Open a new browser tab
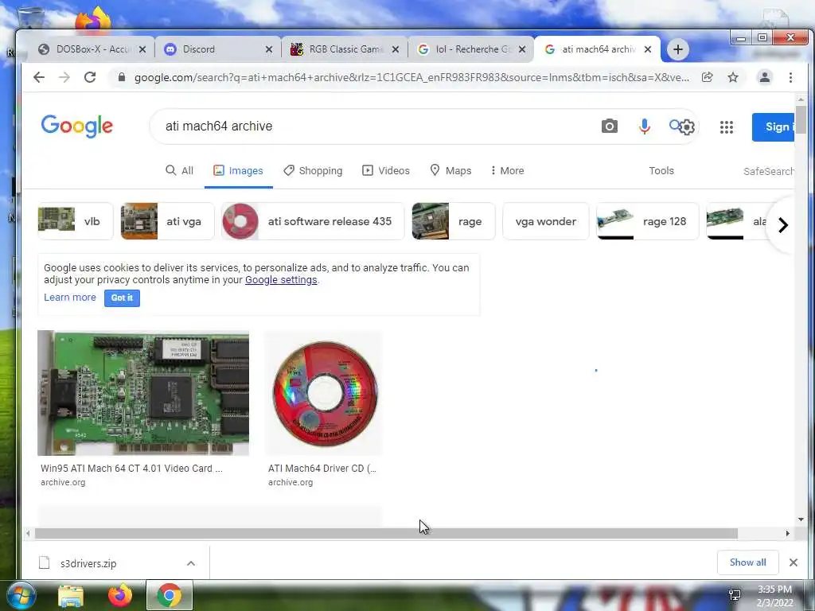 pyautogui.click(x=678, y=49)
